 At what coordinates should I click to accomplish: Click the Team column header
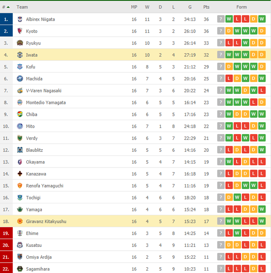pos(22,7)
